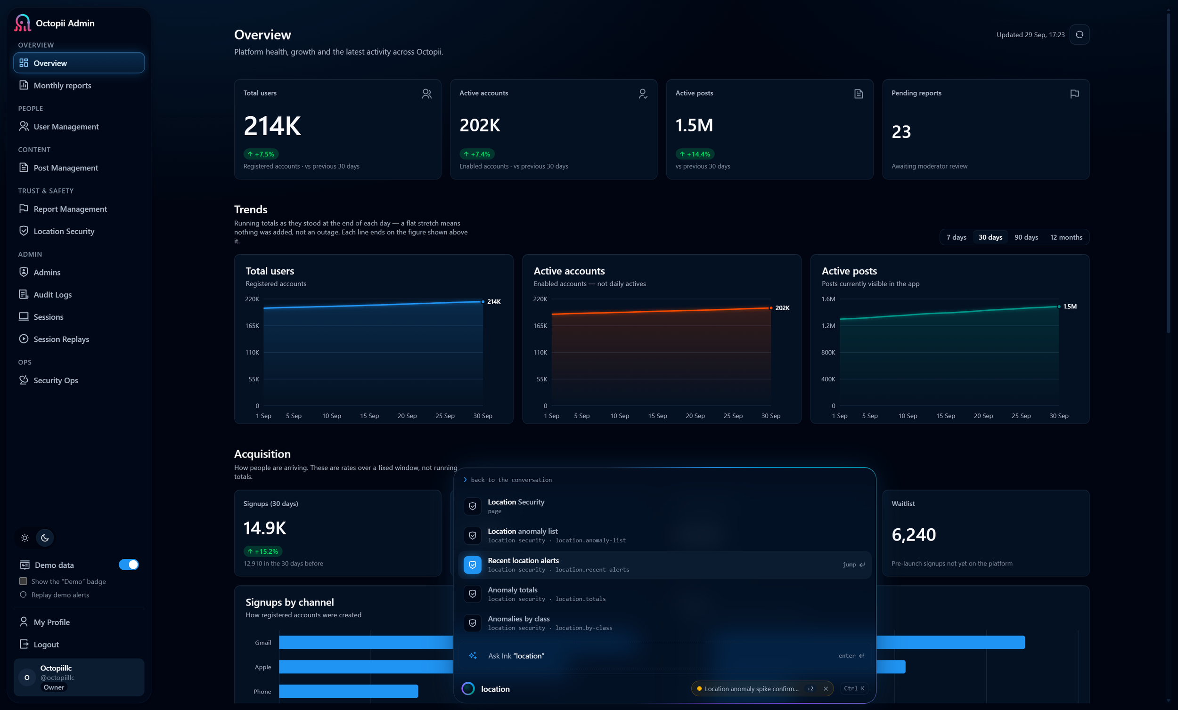Viewport: 1178px width, 710px height.
Task: Click back to the conversation chevron
Action: click(x=465, y=479)
